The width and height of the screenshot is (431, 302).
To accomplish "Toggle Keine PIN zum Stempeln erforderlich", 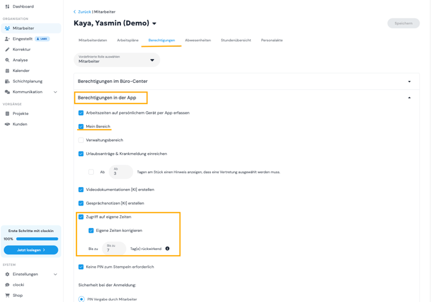I will 81,267.
